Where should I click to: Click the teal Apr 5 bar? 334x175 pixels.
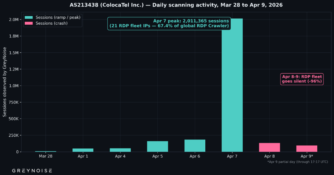(x=157, y=147)
